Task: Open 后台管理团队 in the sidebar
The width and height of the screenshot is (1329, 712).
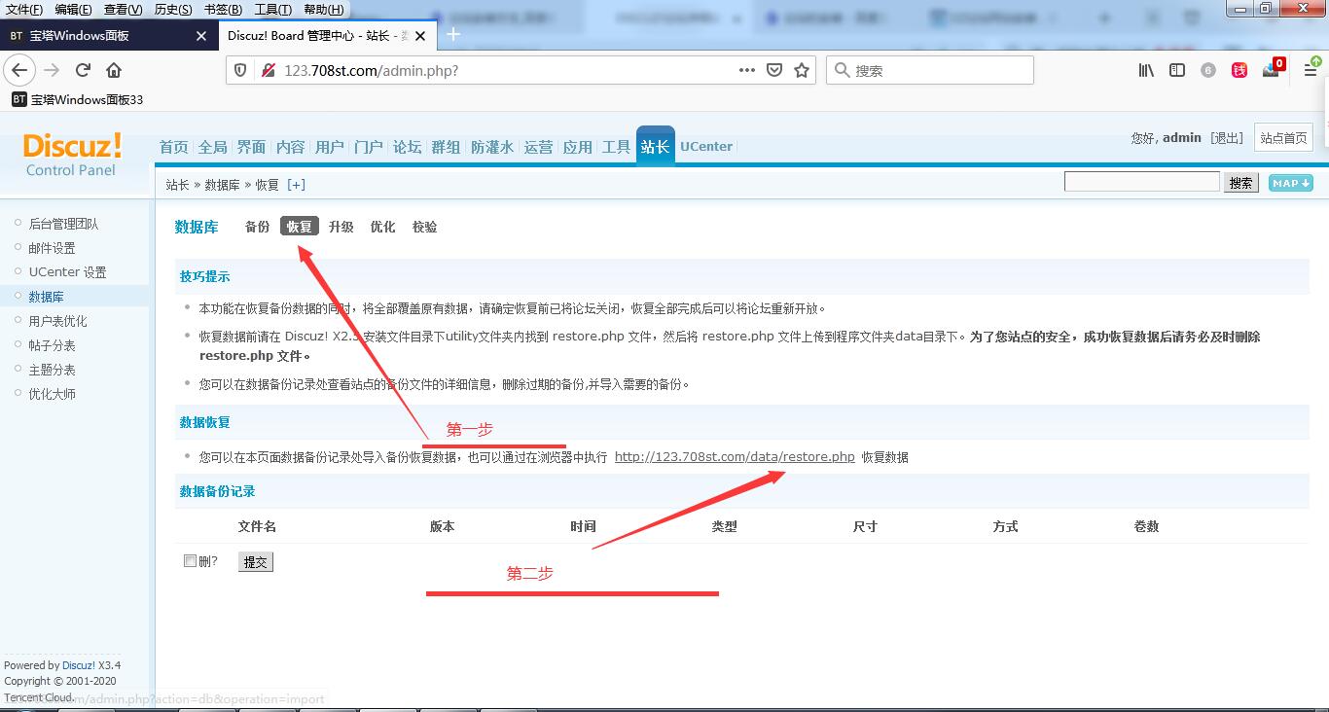Action: [64, 224]
